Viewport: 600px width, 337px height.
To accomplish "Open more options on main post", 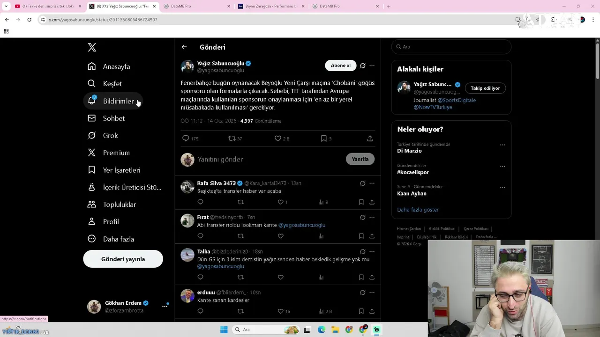I will (x=372, y=66).
